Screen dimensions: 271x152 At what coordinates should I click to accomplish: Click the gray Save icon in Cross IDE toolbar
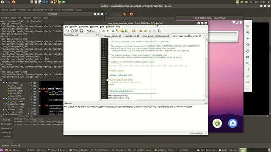pos(77,31)
